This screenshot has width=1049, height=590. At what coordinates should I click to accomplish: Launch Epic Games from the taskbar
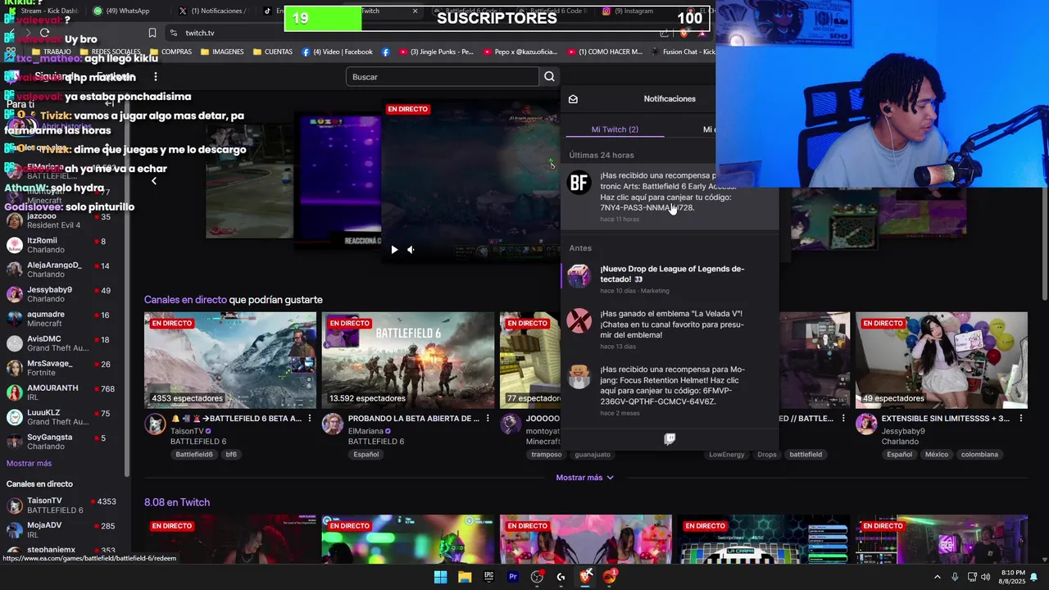click(x=488, y=577)
